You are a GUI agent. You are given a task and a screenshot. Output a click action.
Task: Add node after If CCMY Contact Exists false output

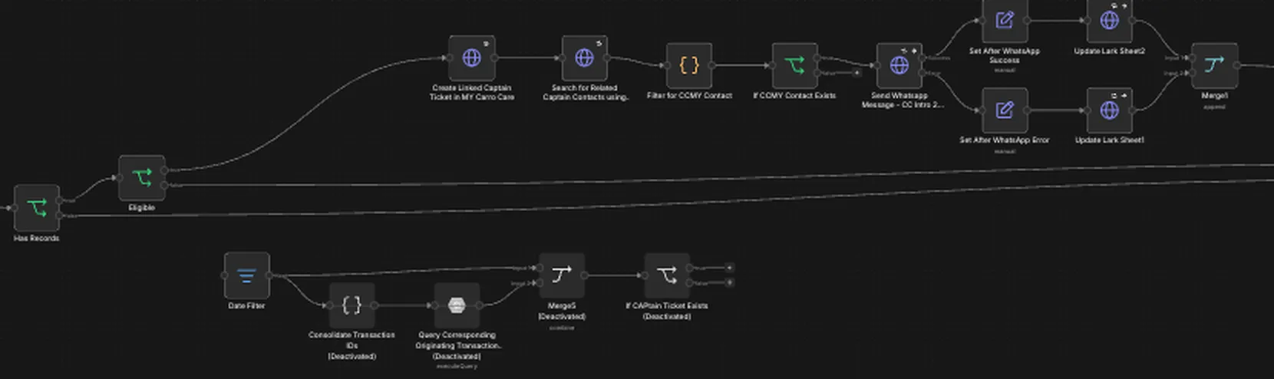[x=856, y=73]
